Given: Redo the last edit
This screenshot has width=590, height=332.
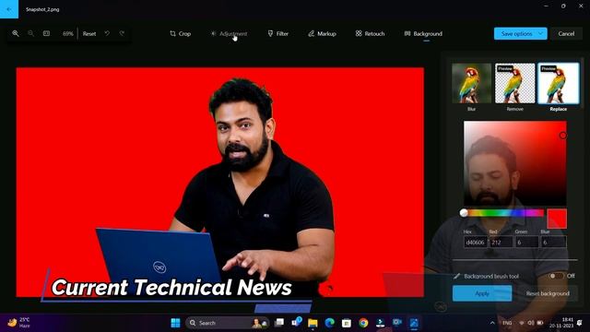Looking at the screenshot, I should (122, 33).
